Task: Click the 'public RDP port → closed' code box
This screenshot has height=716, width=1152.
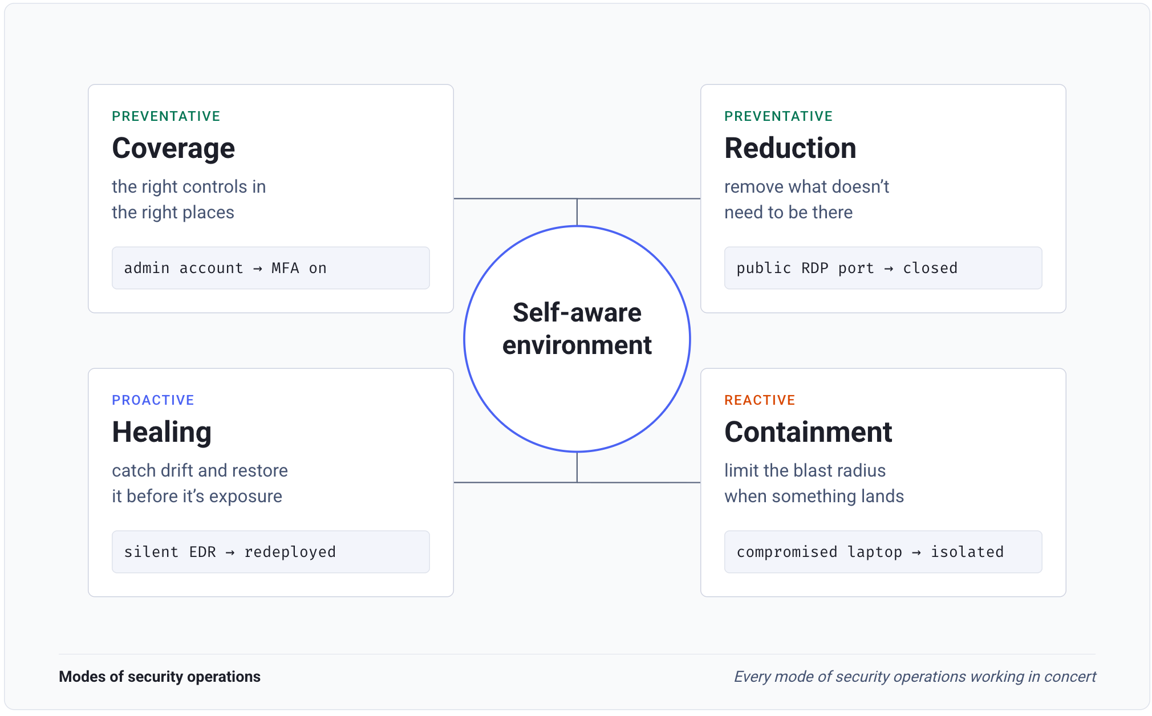Action: coord(883,268)
